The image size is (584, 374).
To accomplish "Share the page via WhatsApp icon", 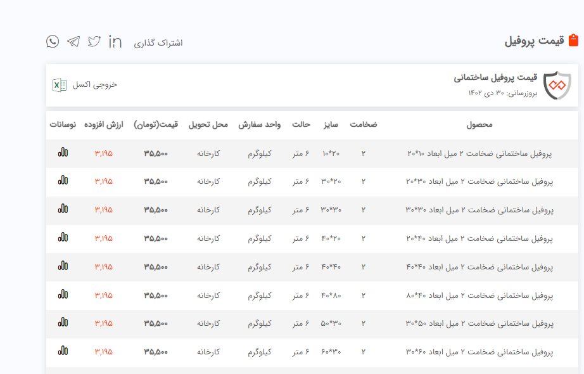I will point(53,42).
